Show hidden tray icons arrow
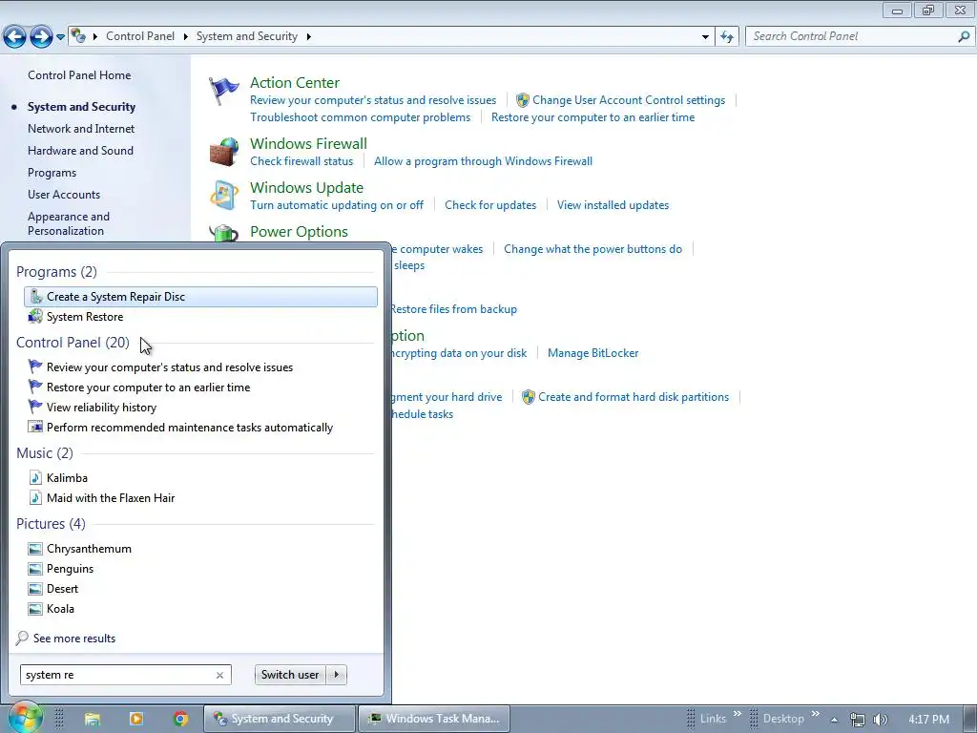The image size is (977, 733). (x=834, y=720)
